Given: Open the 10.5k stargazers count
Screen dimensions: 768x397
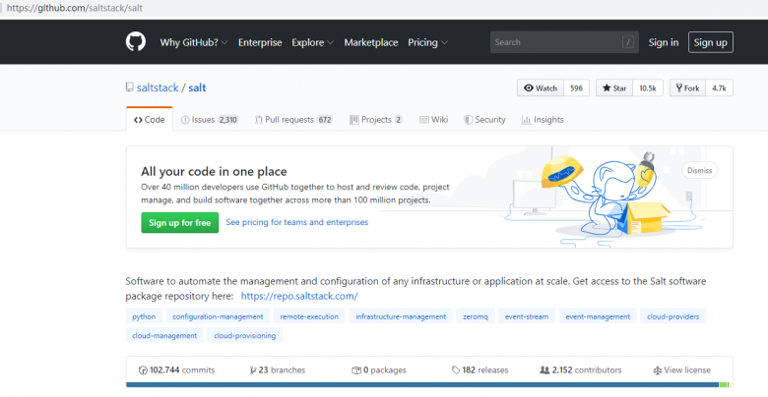Looking at the screenshot, I should [x=648, y=88].
